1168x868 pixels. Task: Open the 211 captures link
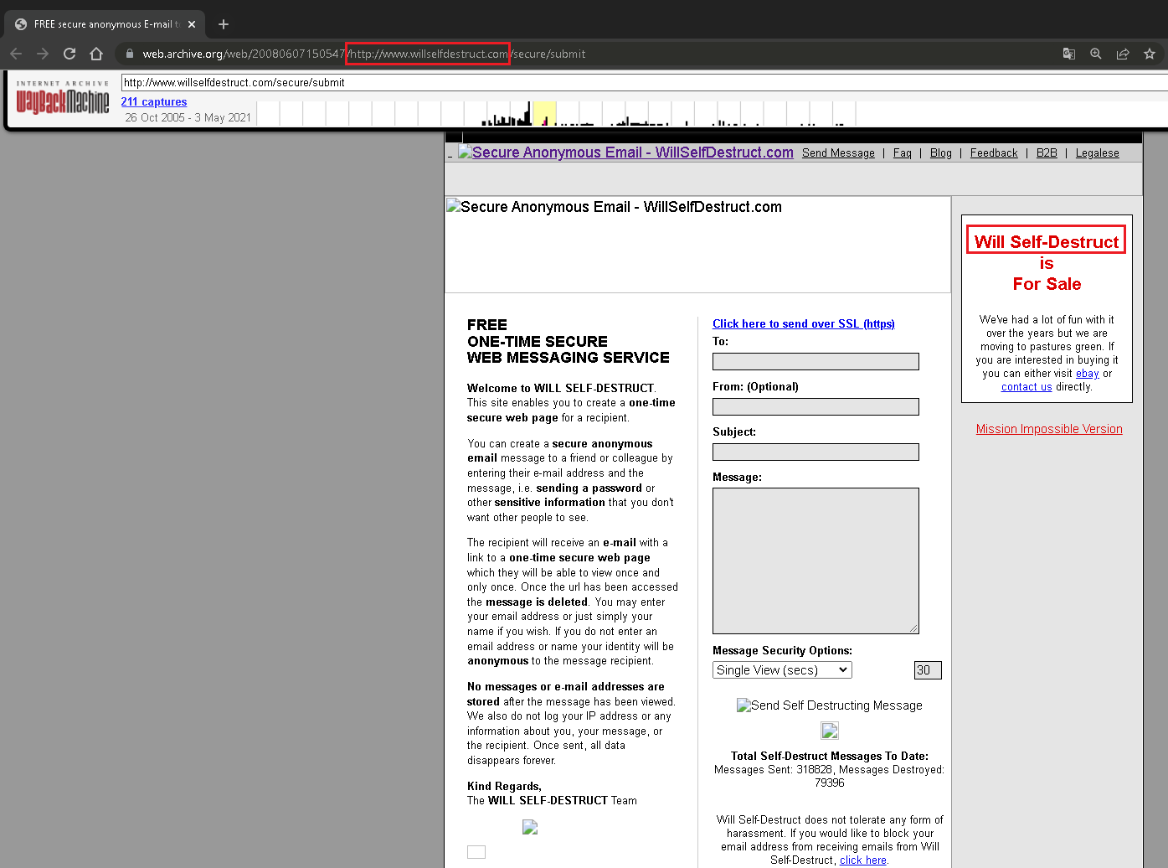click(154, 101)
